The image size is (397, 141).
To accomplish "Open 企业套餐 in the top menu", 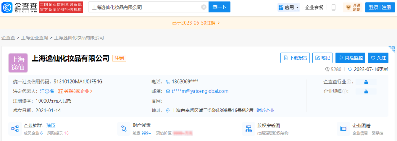I will (x=314, y=7).
